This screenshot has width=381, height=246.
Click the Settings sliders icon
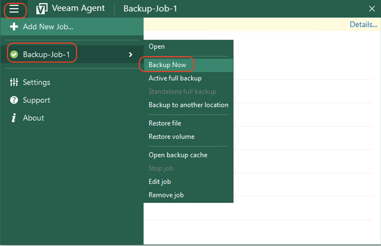coord(14,82)
